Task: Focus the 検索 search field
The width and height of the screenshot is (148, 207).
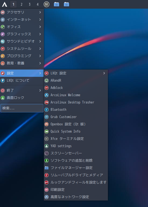Action: 22,108
